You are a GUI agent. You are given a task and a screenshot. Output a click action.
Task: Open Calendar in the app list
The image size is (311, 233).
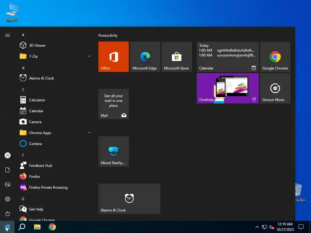point(55,111)
